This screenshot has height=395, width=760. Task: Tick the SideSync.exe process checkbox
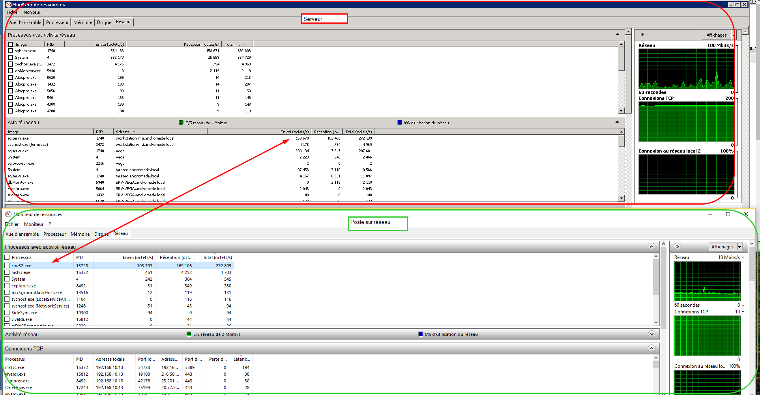coord(7,313)
